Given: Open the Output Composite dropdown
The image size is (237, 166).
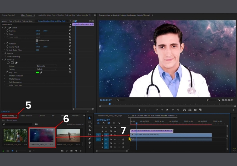Looking at the screenshot, I should (x=46, y=66).
